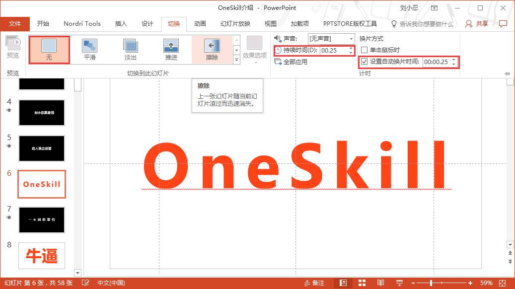This screenshot has width=515, height=289.
Task: Open the Insert tab
Action: click(121, 24)
